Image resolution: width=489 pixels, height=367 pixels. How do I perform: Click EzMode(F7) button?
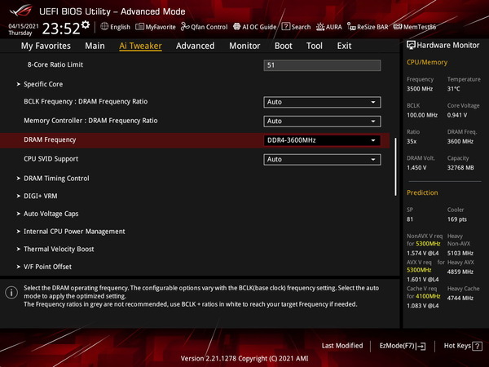(x=403, y=346)
